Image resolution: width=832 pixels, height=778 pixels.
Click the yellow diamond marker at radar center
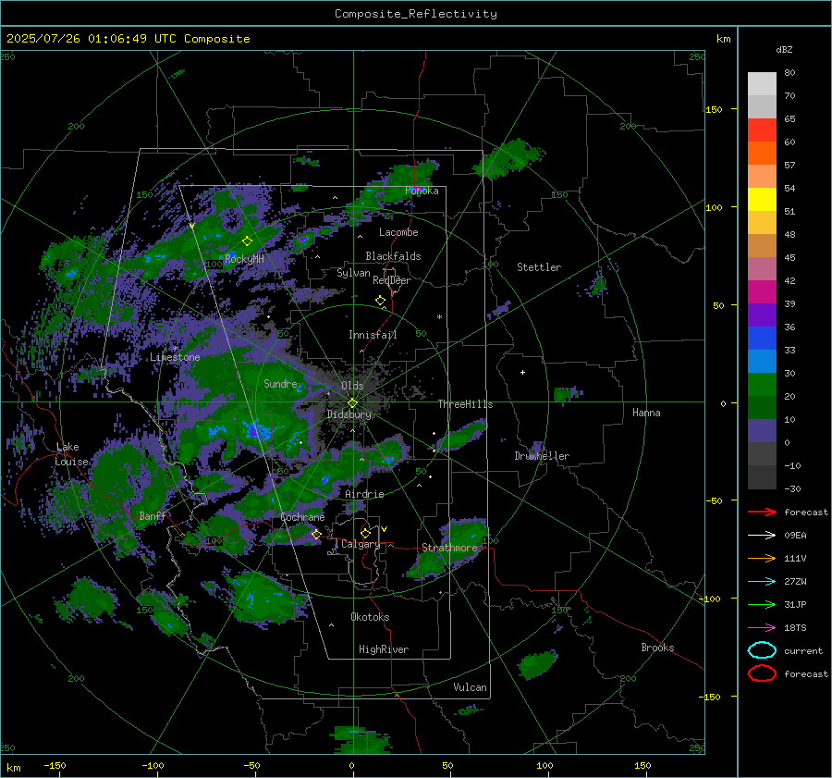click(x=352, y=403)
